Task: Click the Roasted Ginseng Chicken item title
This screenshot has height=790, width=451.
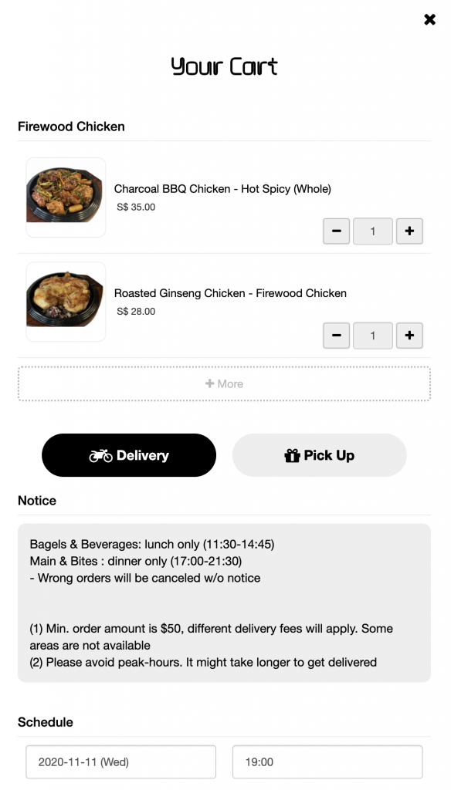Action: (x=230, y=293)
